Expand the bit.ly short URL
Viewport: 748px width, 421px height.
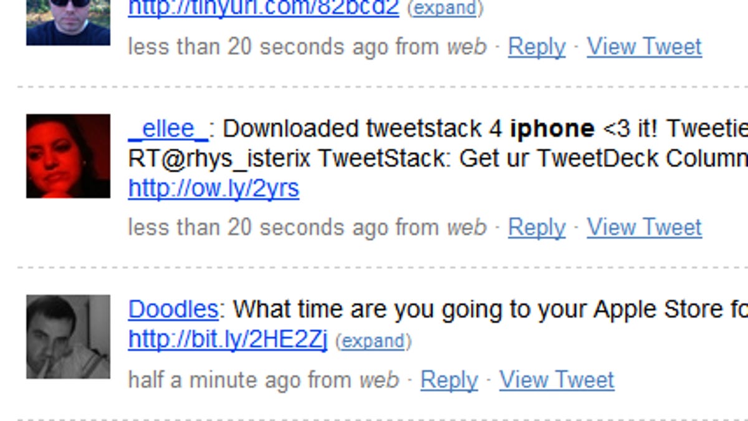tap(373, 341)
